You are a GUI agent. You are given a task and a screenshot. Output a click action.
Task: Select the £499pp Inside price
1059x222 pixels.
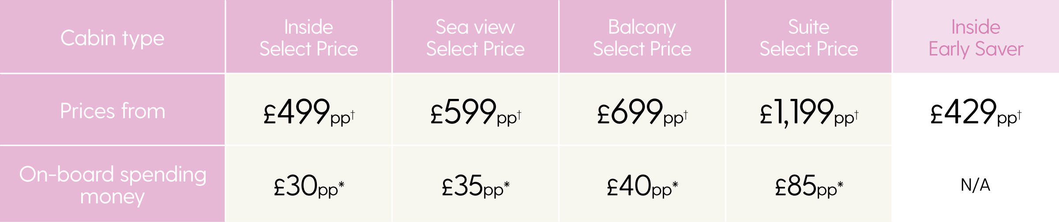coord(308,112)
